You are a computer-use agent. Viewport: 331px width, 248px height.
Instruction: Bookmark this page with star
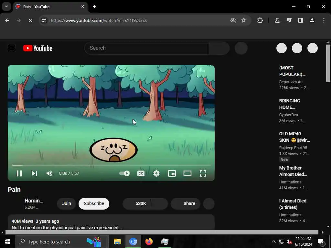[x=244, y=20]
